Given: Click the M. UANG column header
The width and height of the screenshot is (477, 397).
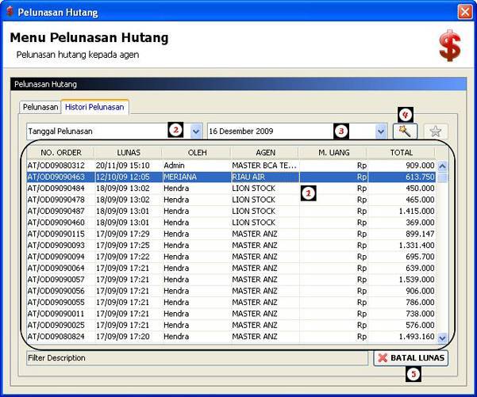Looking at the screenshot, I should pyautogui.click(x=333, y=152).
